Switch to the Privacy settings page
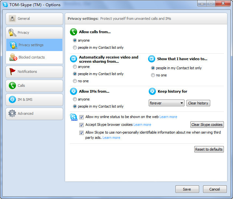This screenshot has height=199, width=233. 34,45
